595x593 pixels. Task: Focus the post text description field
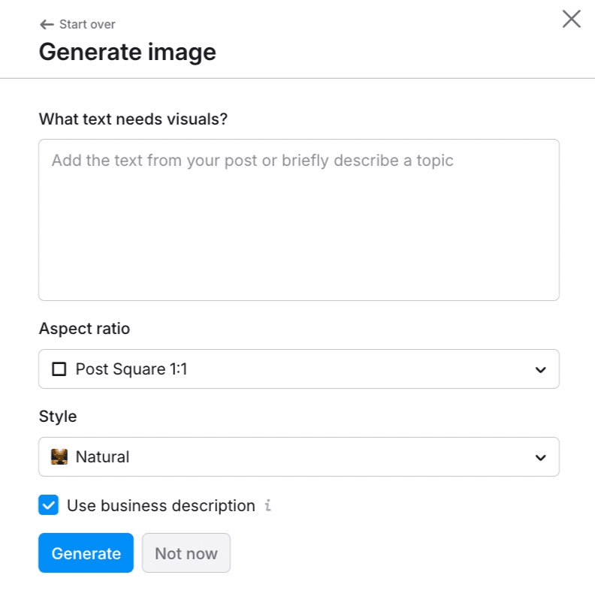pyautogui.click(x=298, y=220)
